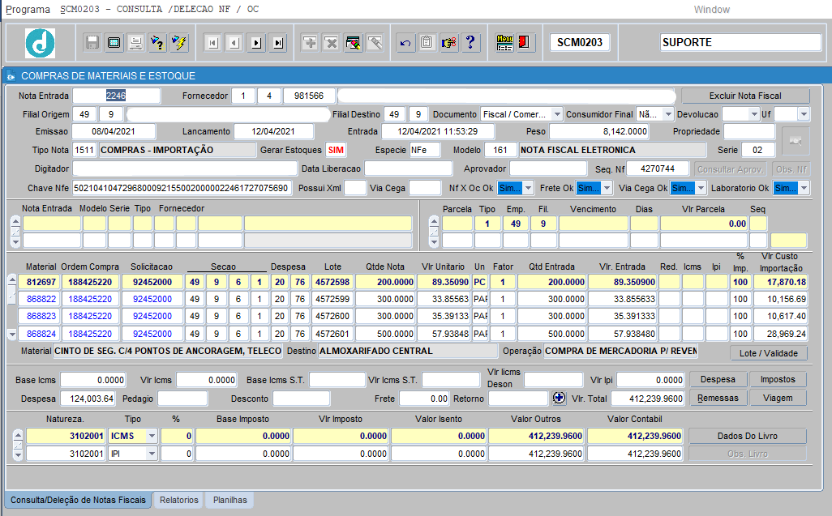Click lot number 4572600
This screenshot has height=516, width=832.
point(332,316)
